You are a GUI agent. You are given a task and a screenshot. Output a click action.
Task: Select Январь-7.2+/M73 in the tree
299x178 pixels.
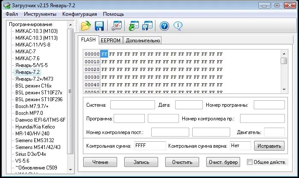(34, 79)
